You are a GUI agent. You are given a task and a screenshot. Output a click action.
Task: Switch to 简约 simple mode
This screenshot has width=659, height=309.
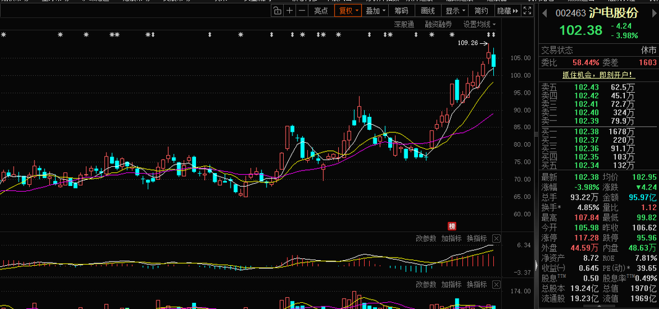(481, 11)
